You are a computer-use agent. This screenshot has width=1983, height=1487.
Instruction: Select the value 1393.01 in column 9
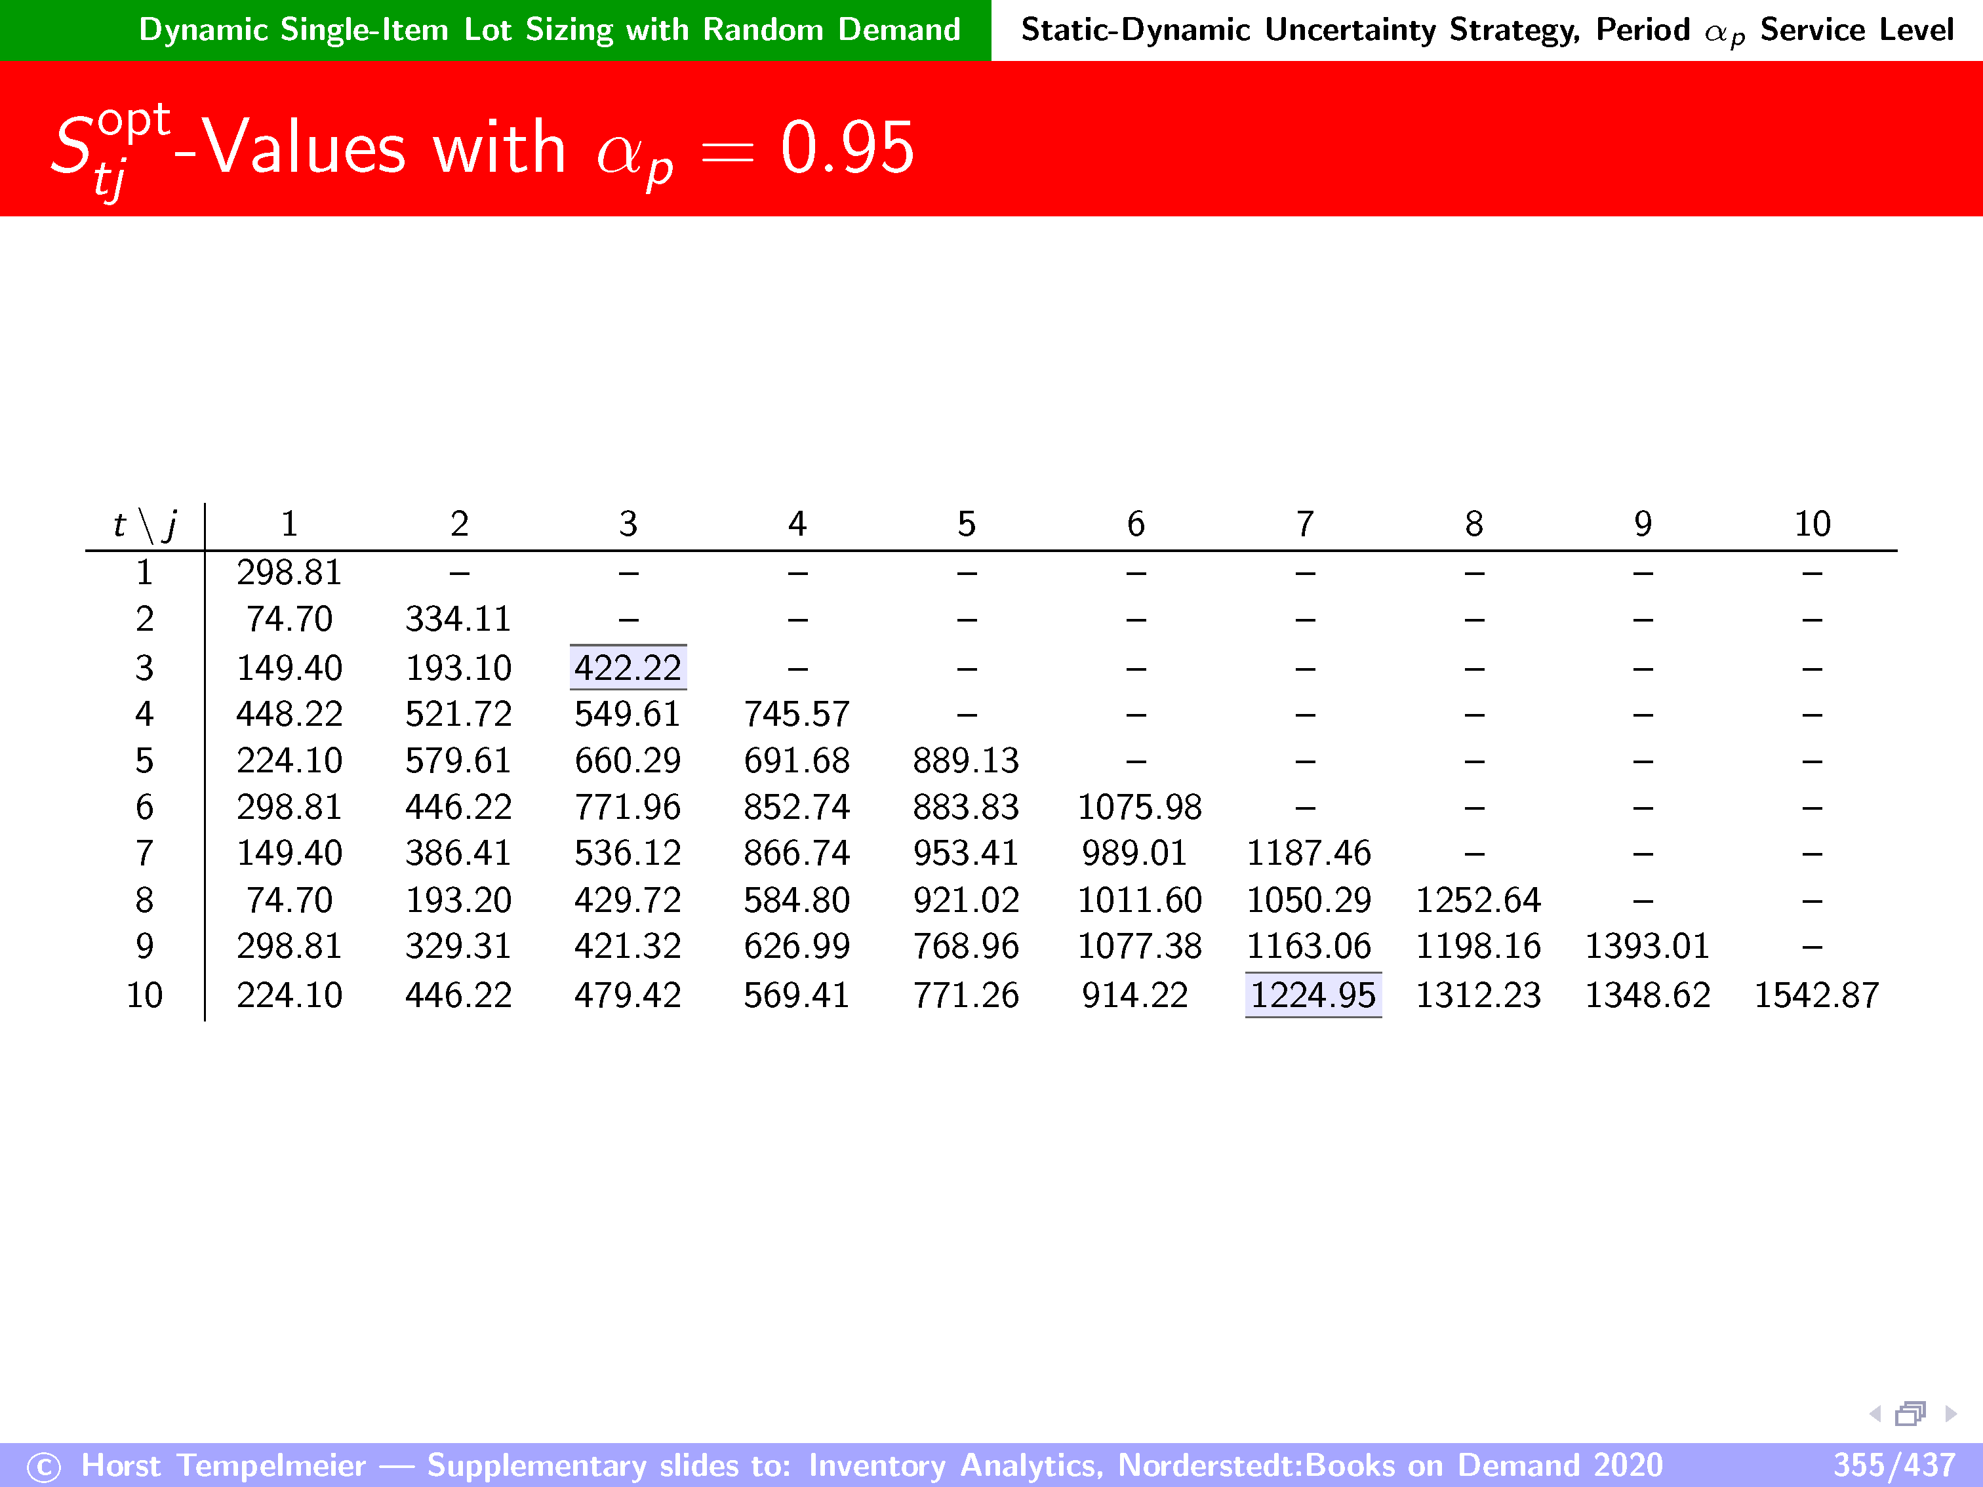(x=1647, y=945)
